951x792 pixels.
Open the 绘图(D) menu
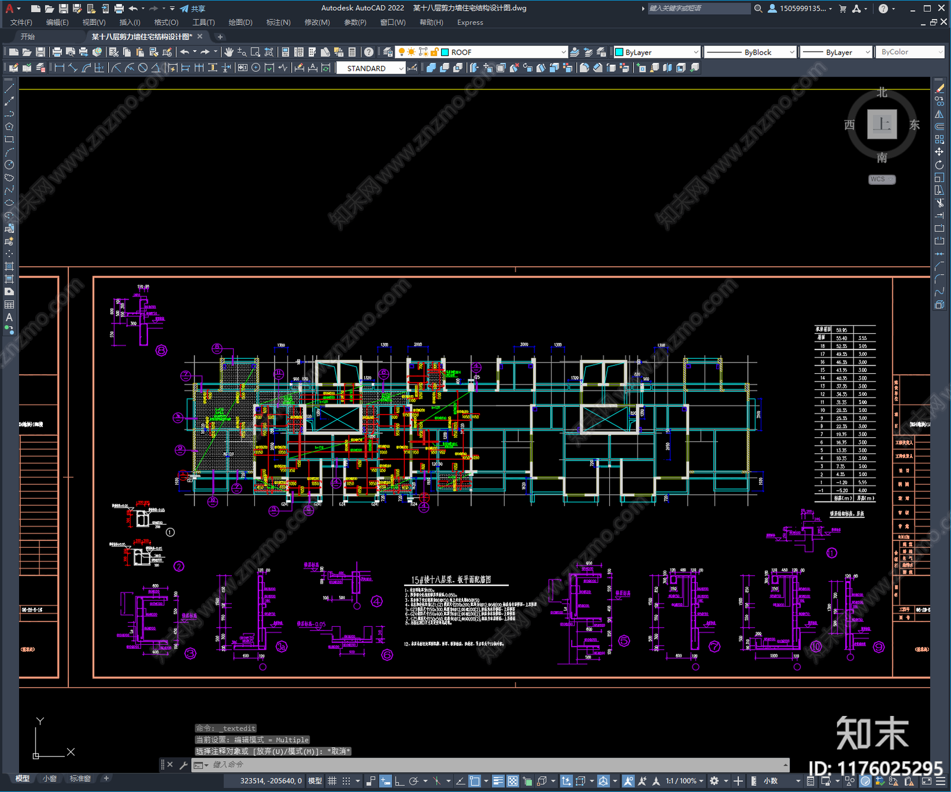241,23
